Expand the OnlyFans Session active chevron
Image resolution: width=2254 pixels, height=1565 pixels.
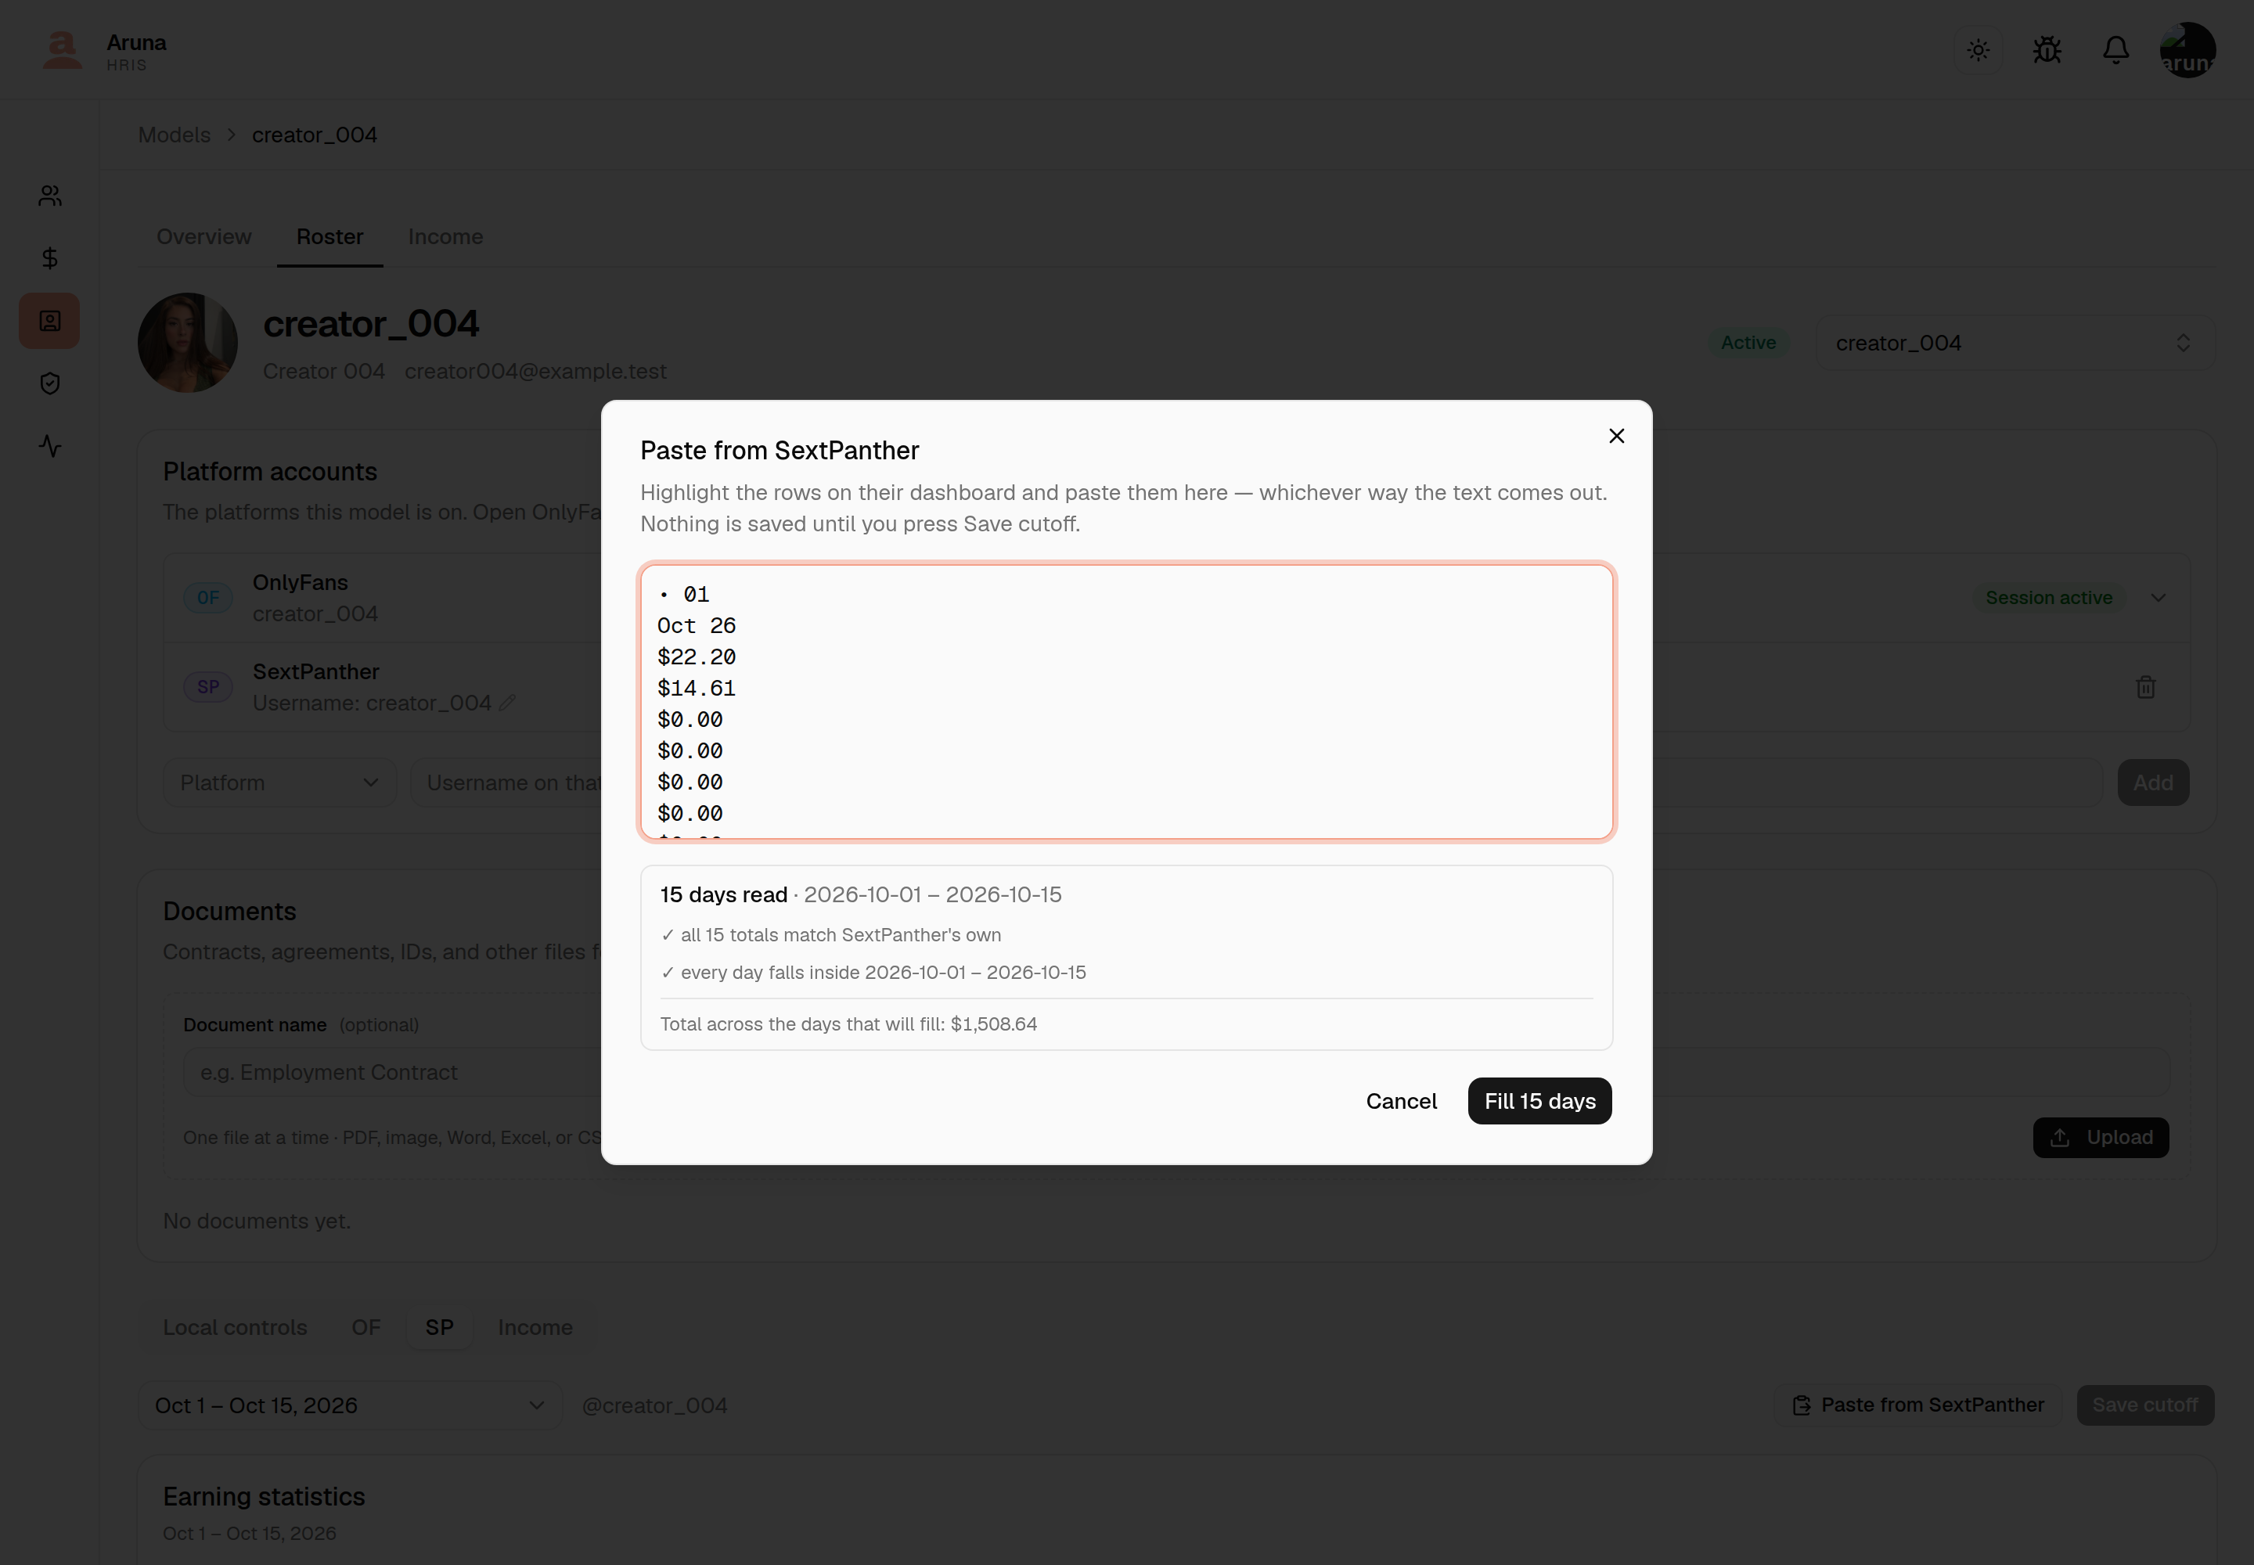click(x=2158, y=597)
